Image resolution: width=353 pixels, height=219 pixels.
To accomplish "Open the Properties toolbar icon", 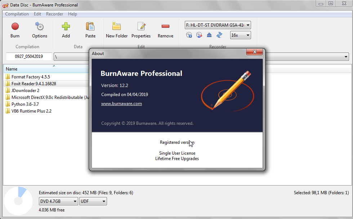I will click(x=141, y=26).
